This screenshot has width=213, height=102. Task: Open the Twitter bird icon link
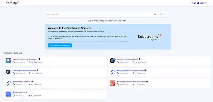click(195, 3)
